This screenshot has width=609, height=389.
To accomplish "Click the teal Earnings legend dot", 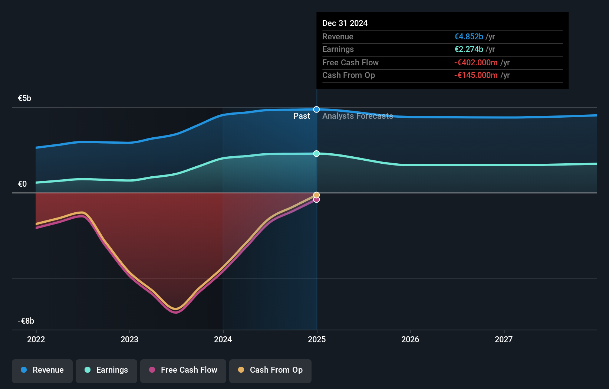I will [x=88, y=370].
